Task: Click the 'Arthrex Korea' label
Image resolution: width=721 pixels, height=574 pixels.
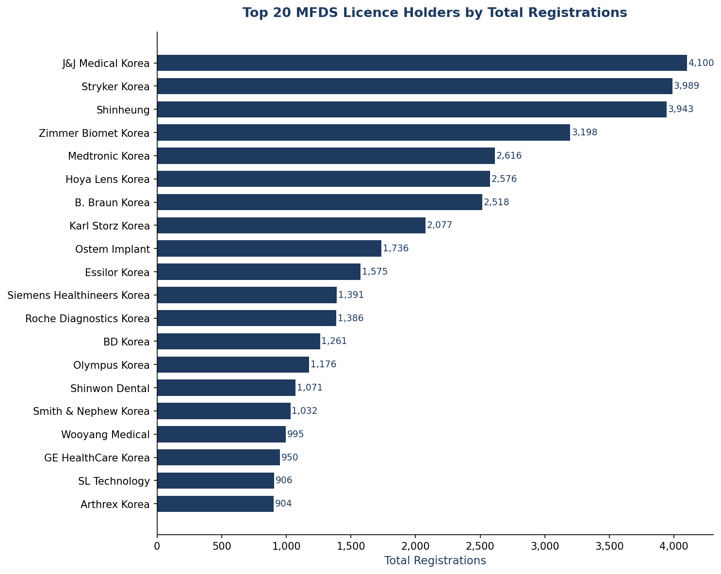Action: pos(115,505)
